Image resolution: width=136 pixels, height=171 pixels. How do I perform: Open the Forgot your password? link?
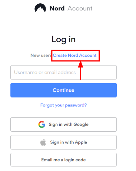pyautogui.click(x=63, y=105)
